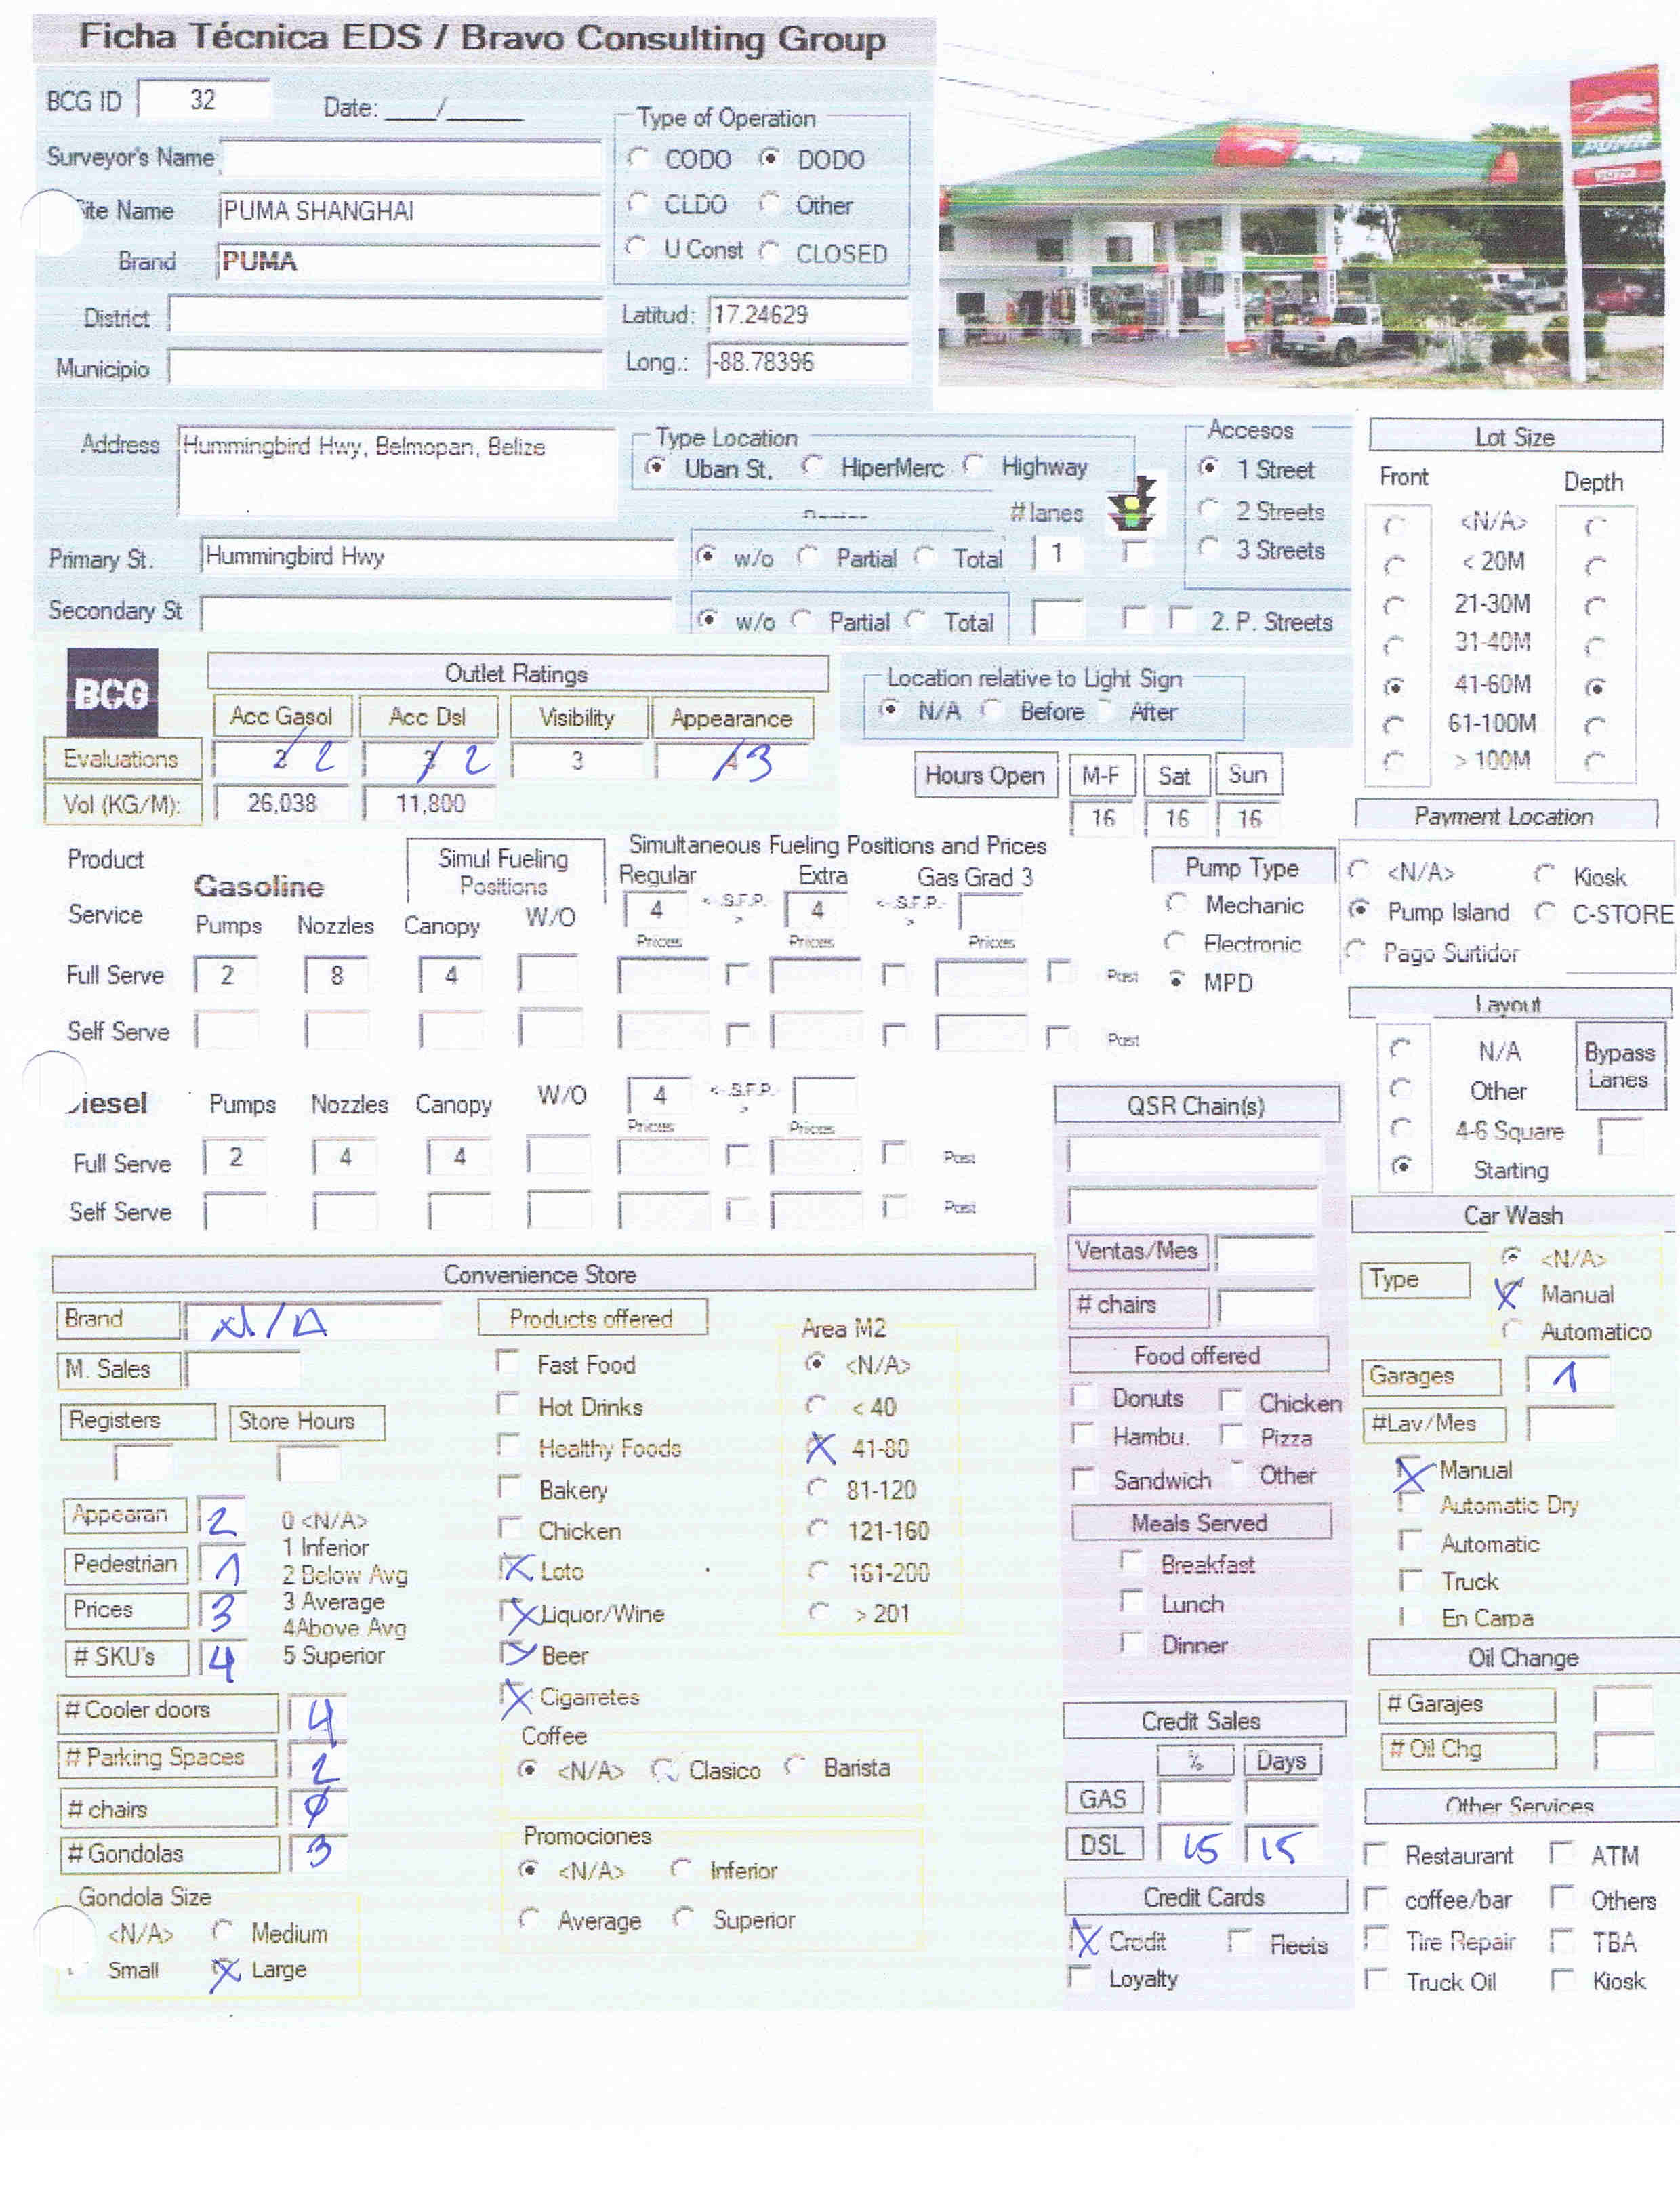Click the Products offered header
The image size is (1680, 2188).
[x=592, y=1317]
